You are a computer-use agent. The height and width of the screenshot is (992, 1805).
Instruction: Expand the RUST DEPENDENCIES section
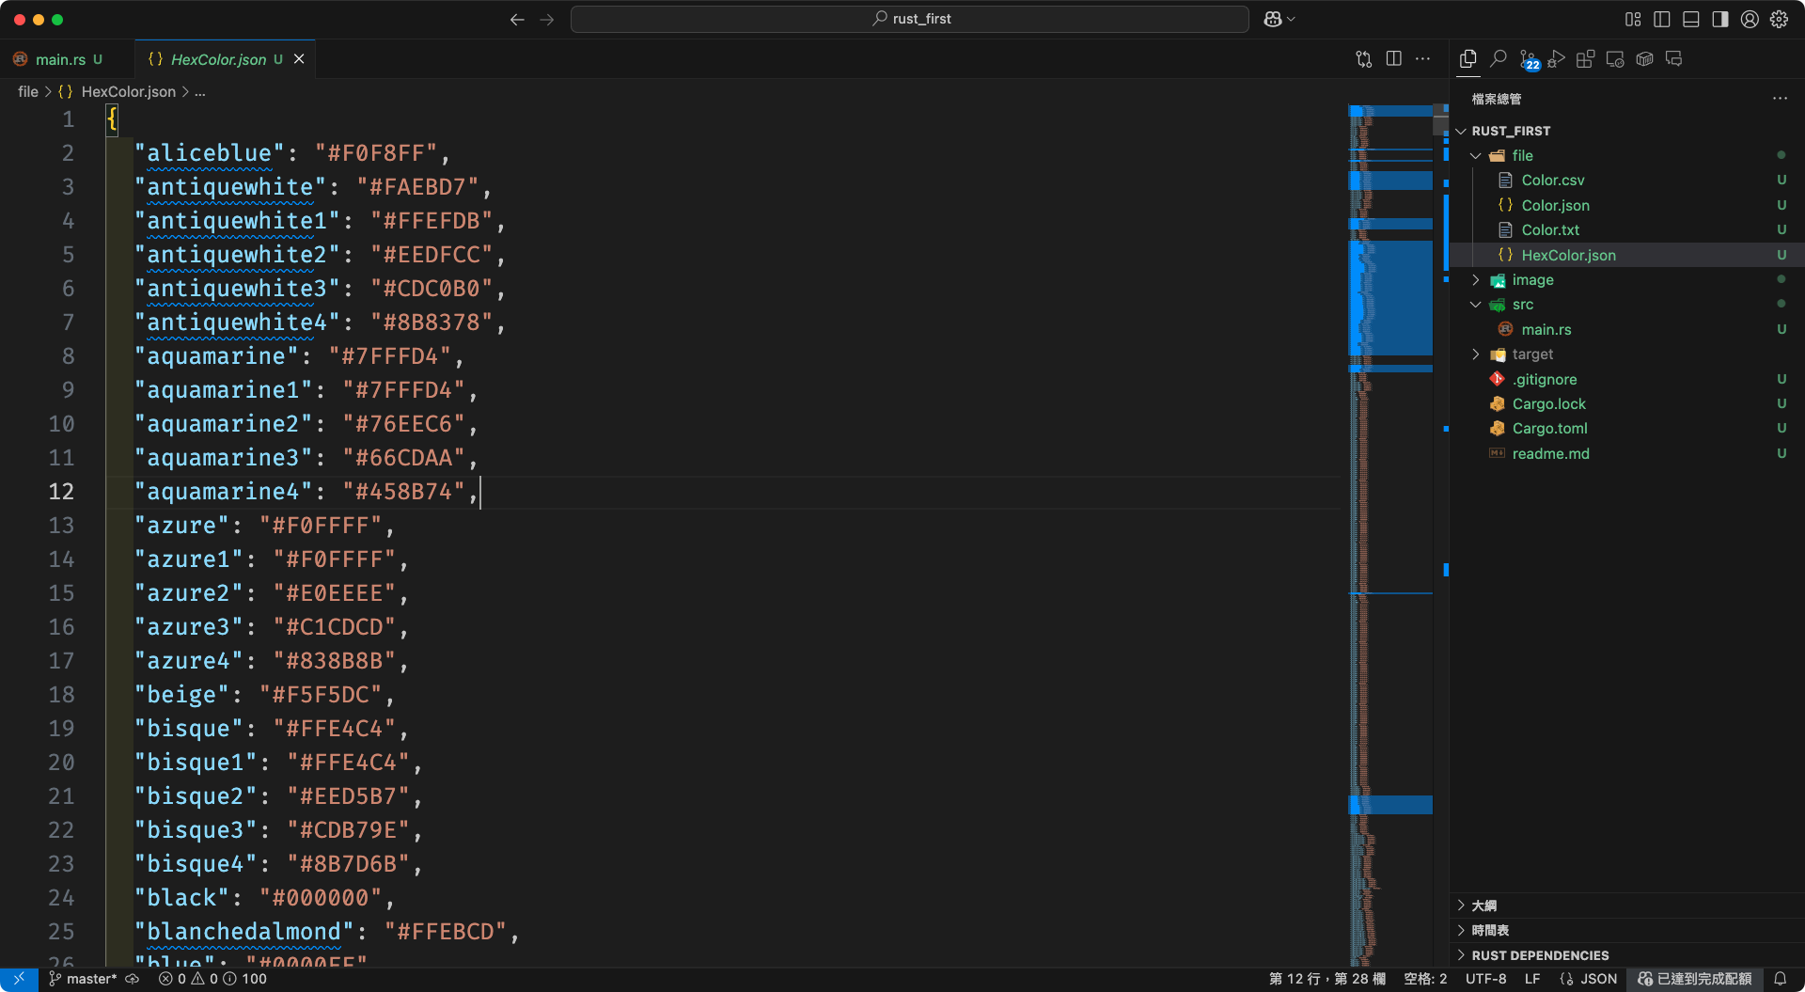[1627, 955]
